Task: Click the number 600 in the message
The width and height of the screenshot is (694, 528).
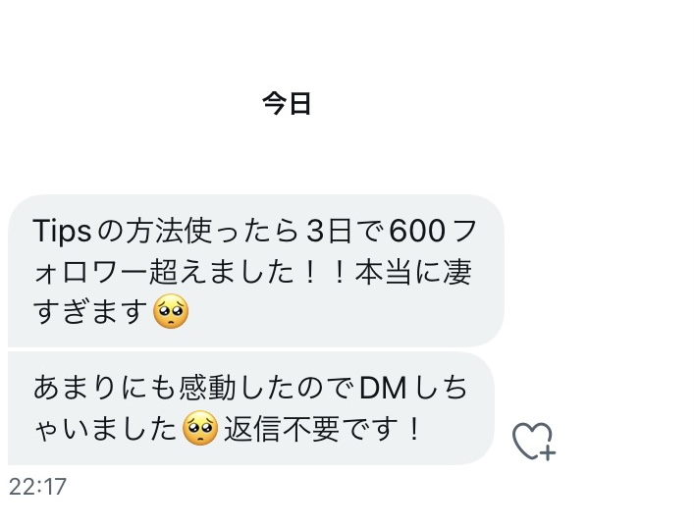Action: point(417,231)
